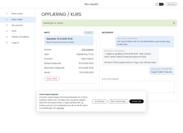Open the Eirik Sæther partner link

point(88,49)
